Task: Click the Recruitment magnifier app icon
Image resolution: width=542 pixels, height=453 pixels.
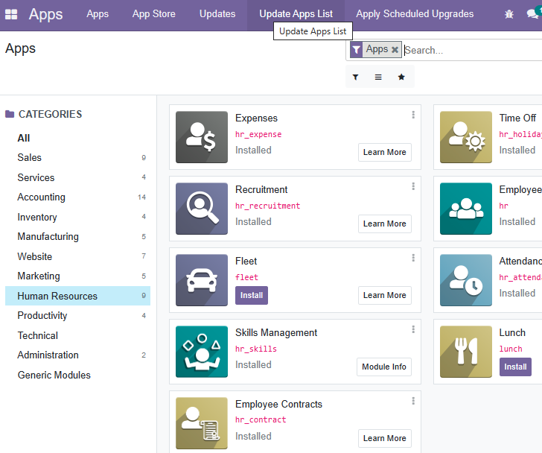Action: [202, 209]
